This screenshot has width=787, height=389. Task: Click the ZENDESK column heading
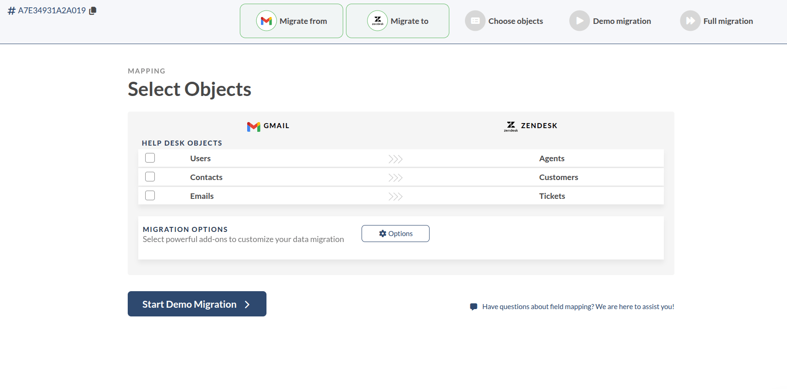[539, 126]
